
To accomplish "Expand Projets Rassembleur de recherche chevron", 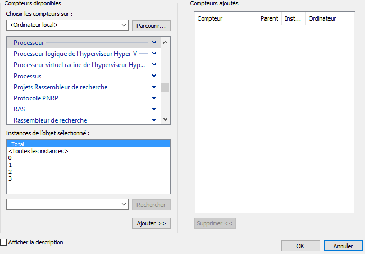I will point(154,87).
